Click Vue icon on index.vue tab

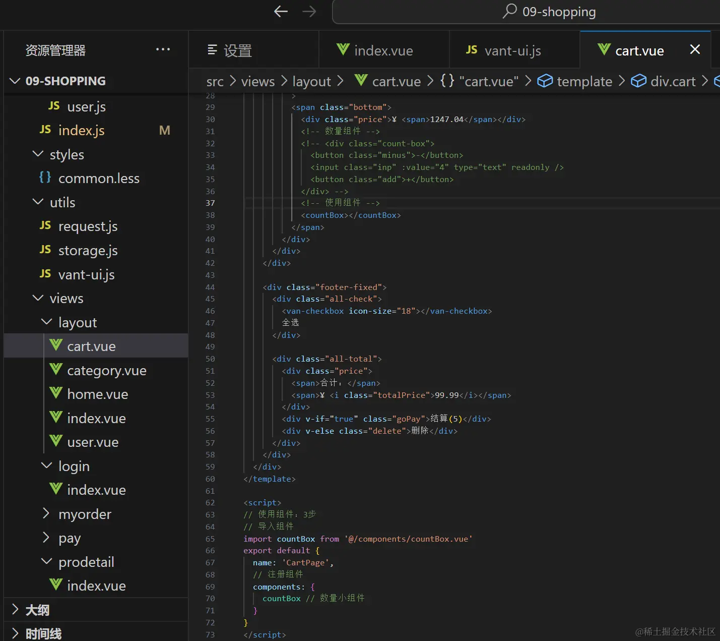point(343,49)
